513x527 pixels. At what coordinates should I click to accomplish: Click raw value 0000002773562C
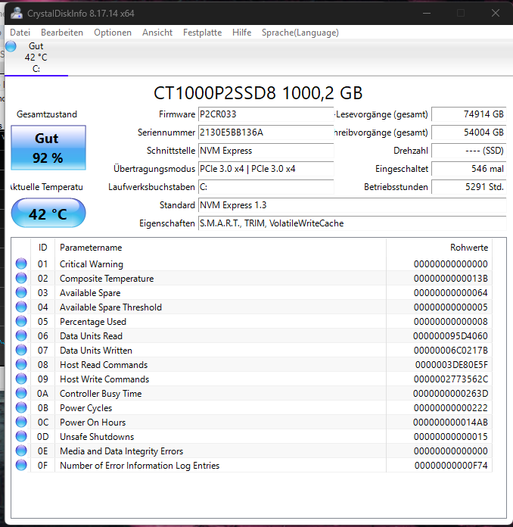[450, 379]
